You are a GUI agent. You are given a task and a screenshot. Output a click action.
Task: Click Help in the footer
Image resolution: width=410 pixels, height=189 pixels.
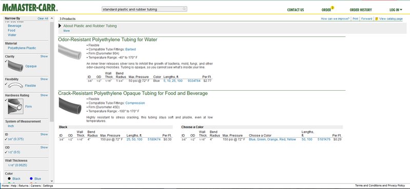click(x=13, y=186)
